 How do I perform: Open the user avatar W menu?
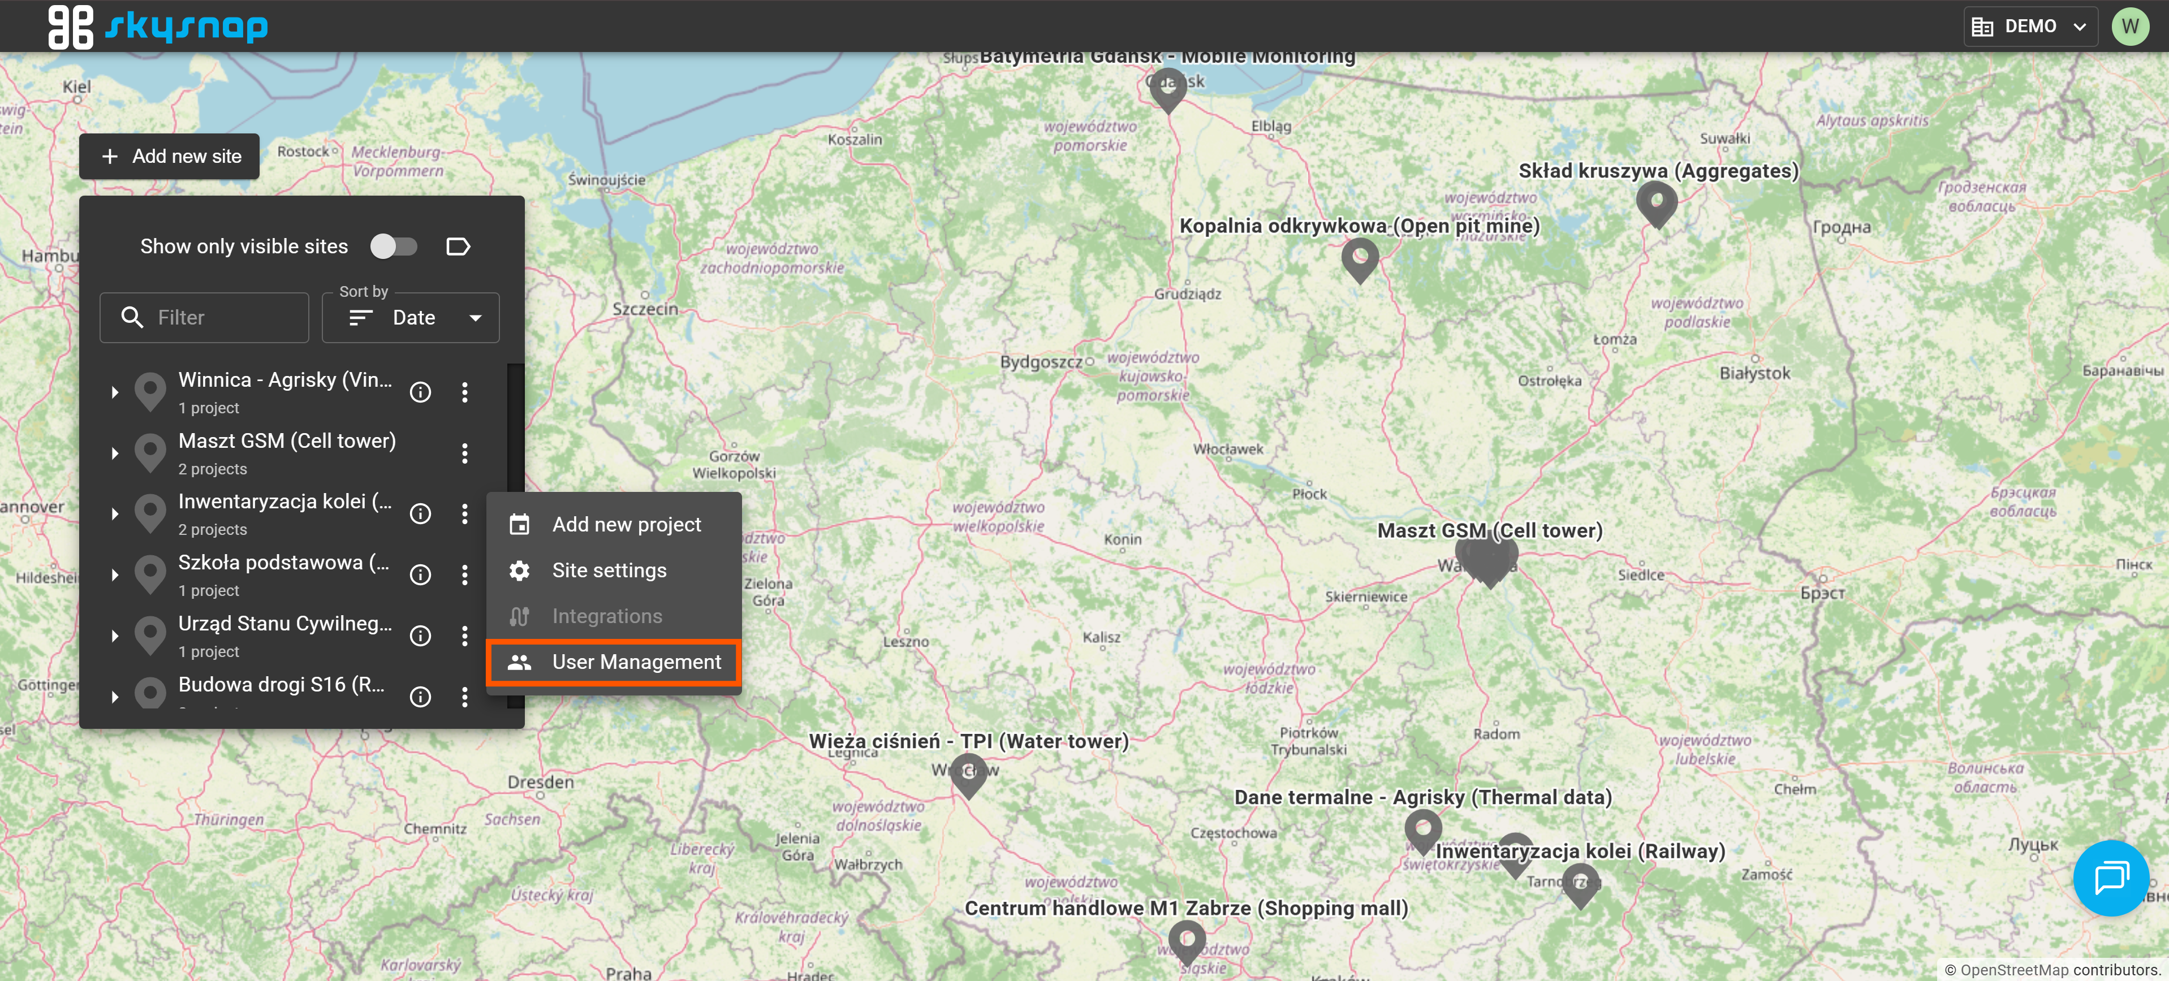(2129, 26)
